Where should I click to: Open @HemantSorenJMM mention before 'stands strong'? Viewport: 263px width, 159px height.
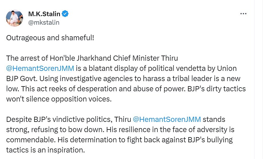(167, 119)
